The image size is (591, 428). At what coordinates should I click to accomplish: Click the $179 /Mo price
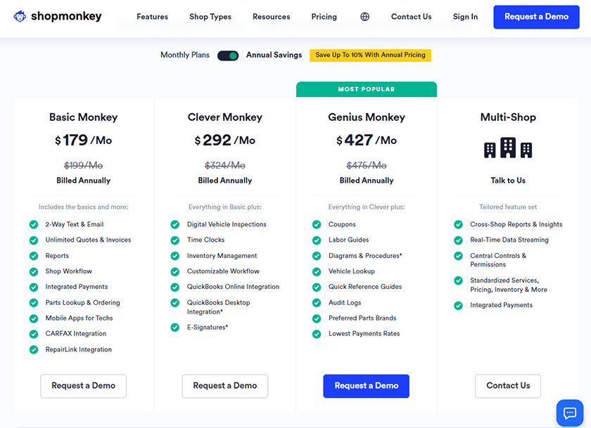click(83, 141)
